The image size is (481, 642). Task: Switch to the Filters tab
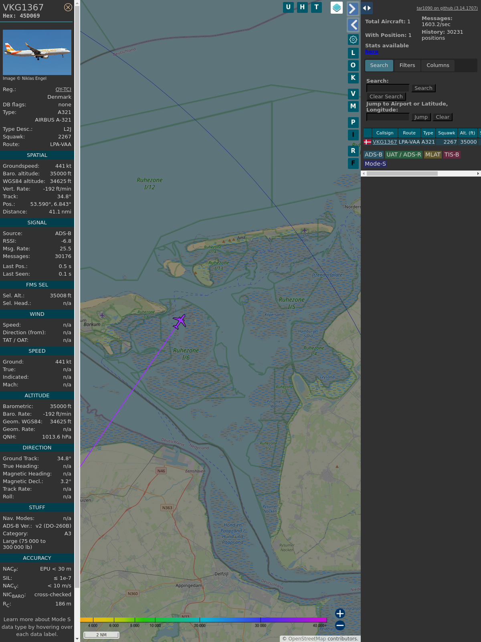(407, 65)
